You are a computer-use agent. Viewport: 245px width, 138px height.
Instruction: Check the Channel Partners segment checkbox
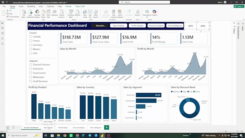(x=31, y=64)
